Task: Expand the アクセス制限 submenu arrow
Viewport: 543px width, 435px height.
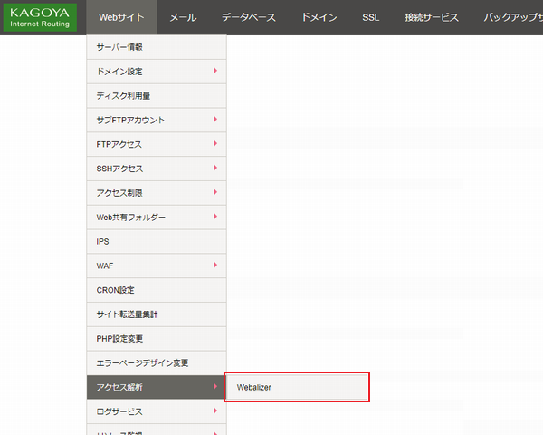Action: pos(215,192)
